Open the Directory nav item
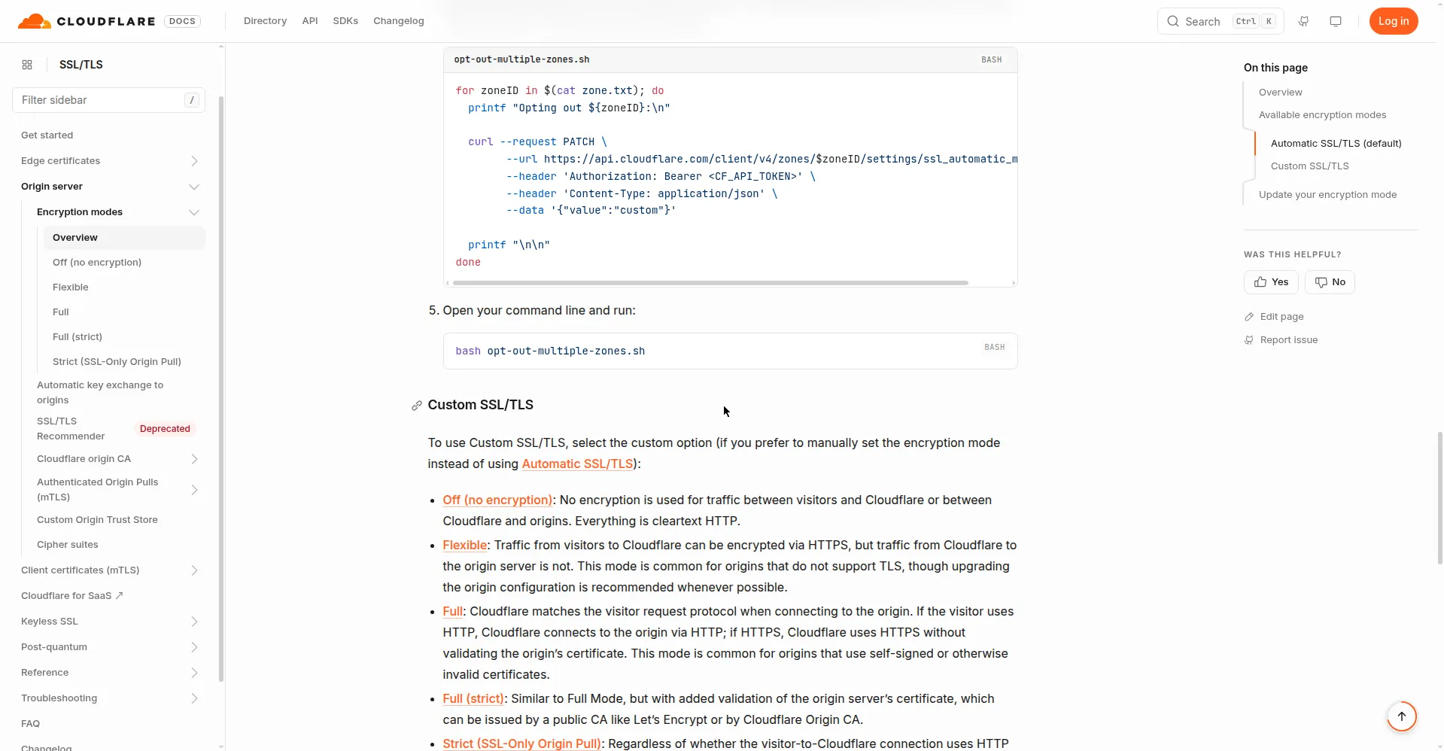Viewport: 1444px width, 751px height. pyautogui.click(x=265, y=21)
